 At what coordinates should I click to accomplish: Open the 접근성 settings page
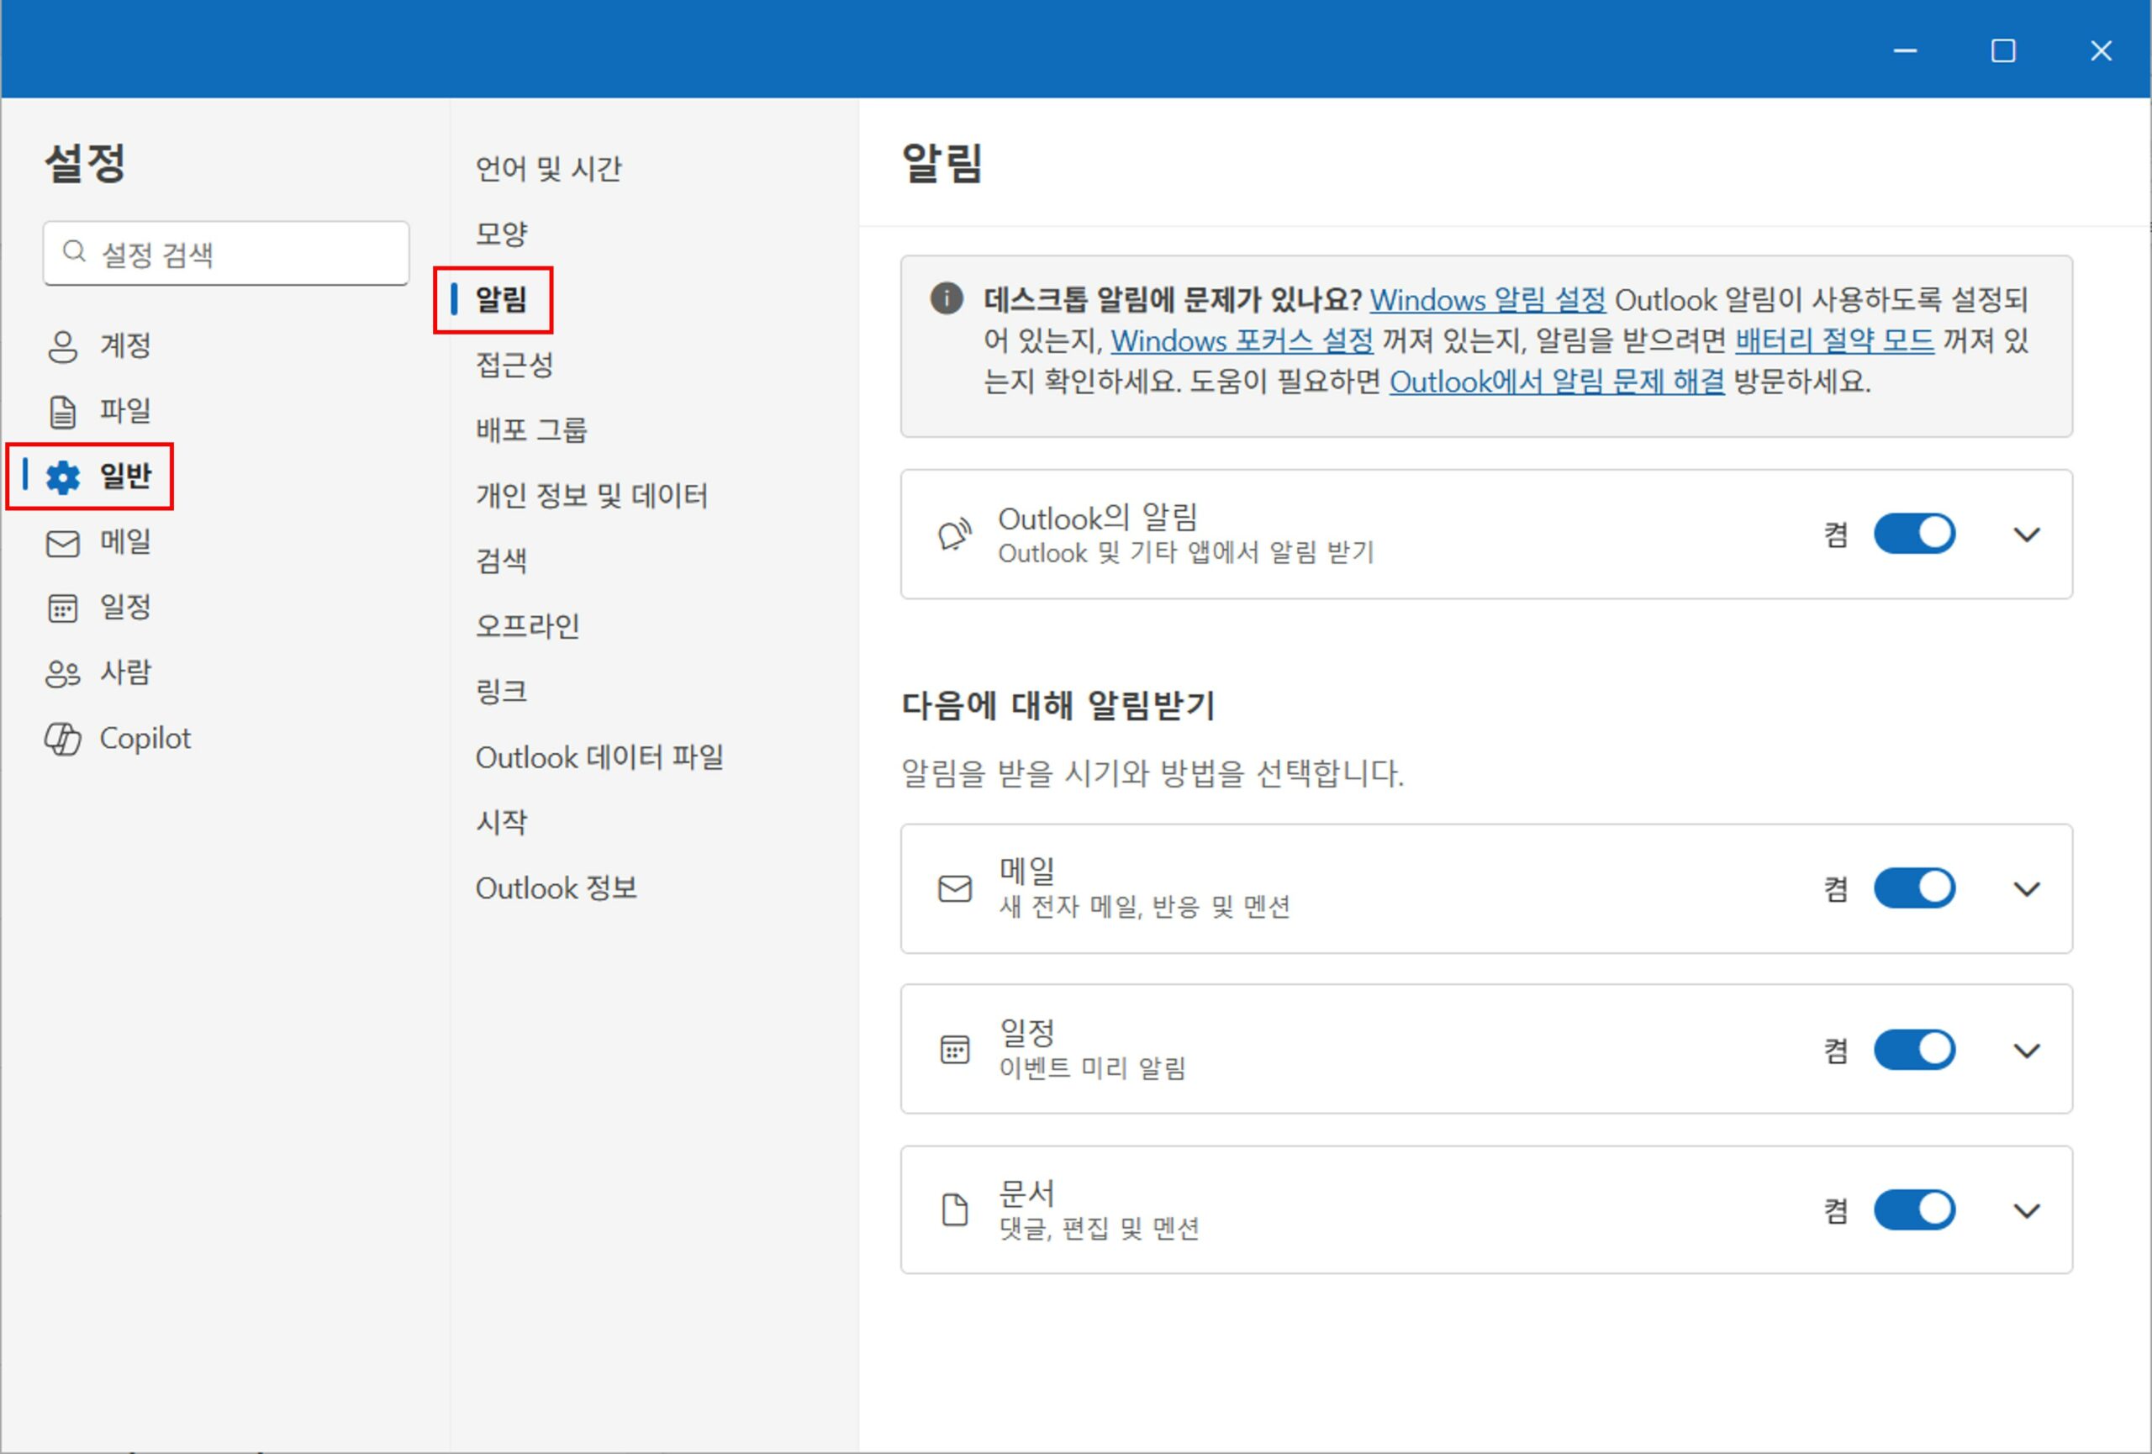click(x=514, y=365)
